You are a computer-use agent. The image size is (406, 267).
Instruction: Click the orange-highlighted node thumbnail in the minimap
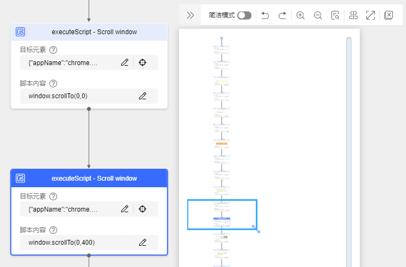pos(222,144)
